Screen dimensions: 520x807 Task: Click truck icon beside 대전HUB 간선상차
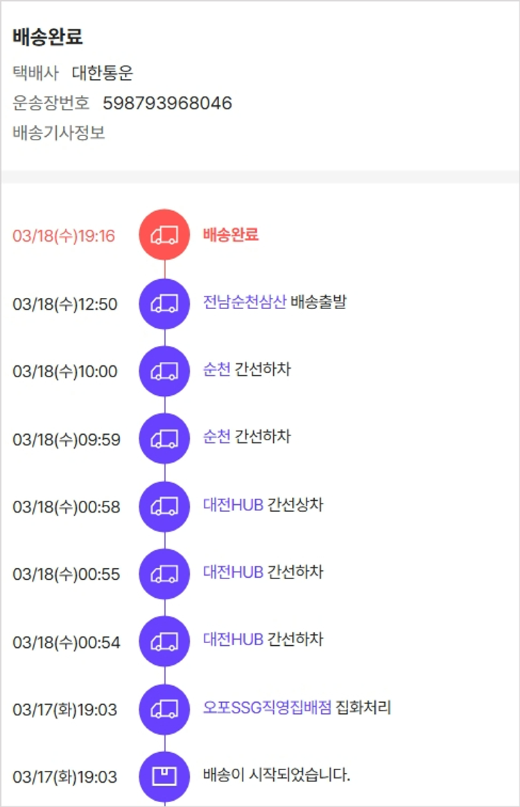(164, 506)
